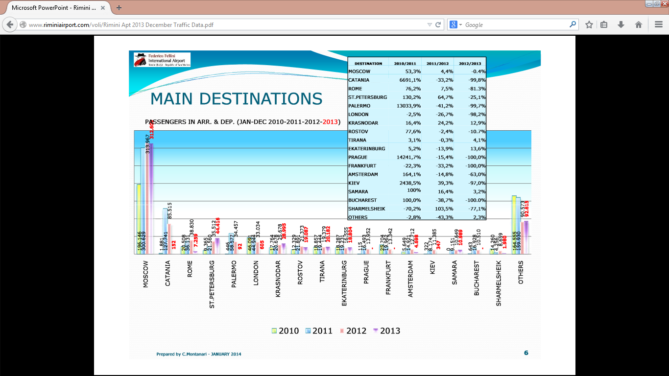Click the search magnifier icon
669x376 pixels.
tap(573, 24)
